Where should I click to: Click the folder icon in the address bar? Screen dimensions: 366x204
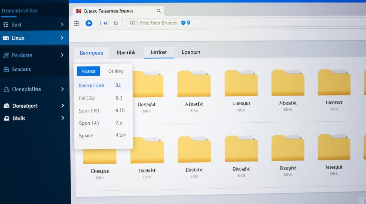click(x=133, y=23)
